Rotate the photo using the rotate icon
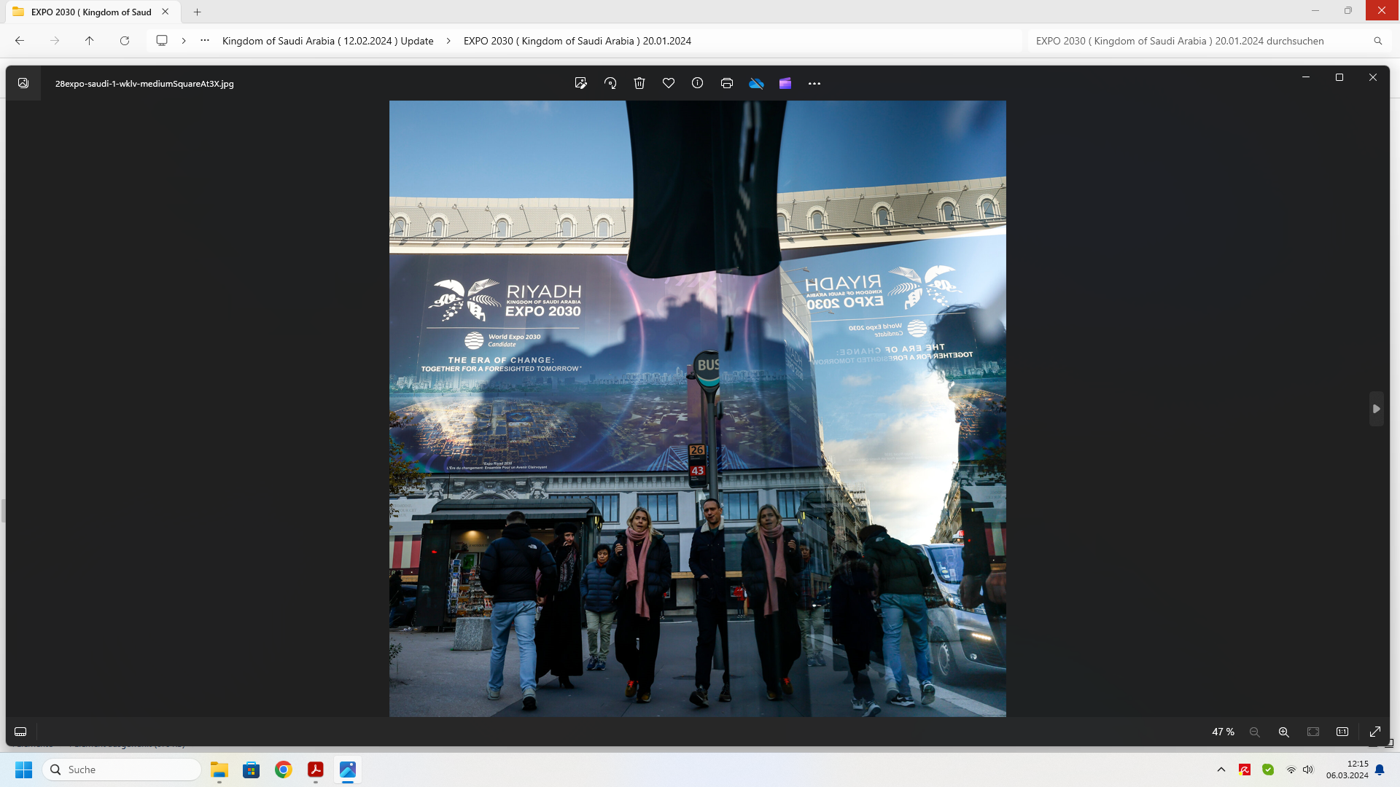 610,83
